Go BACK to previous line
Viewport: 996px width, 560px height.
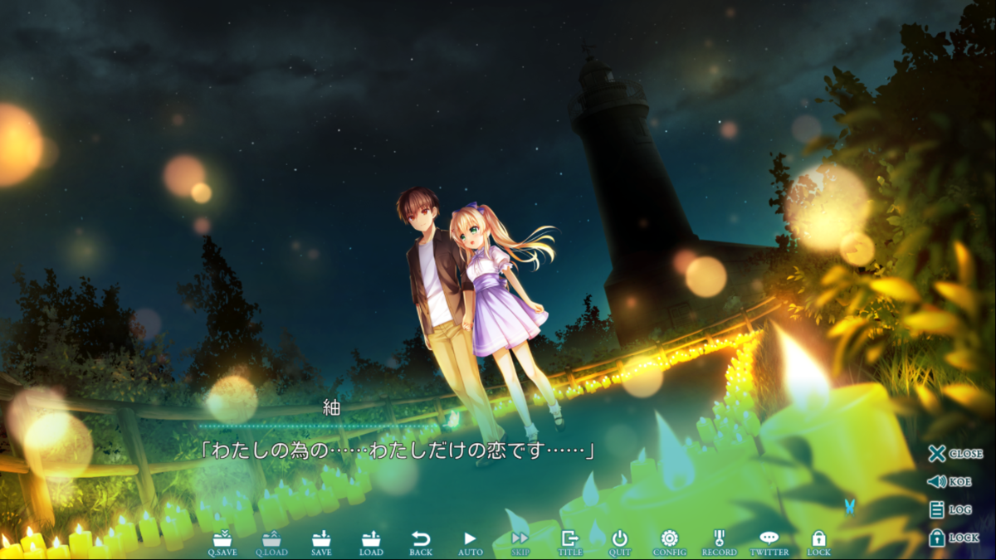[x=421, y=543]
